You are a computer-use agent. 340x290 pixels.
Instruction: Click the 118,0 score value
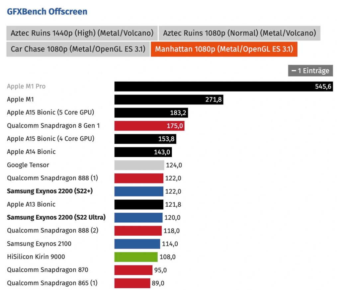172,231
